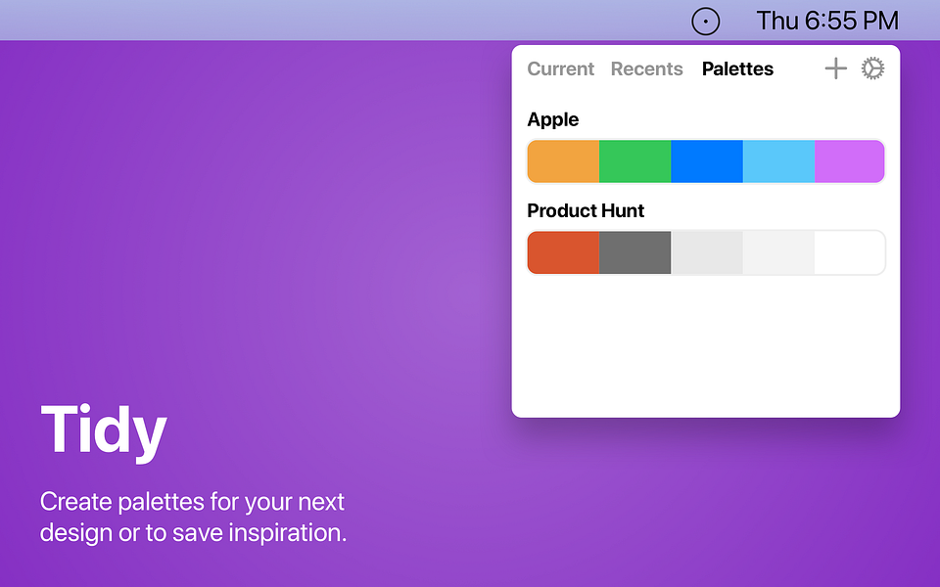940x587 pixels.
Task: Open the Recents tab
Action: tap(646, 68)
